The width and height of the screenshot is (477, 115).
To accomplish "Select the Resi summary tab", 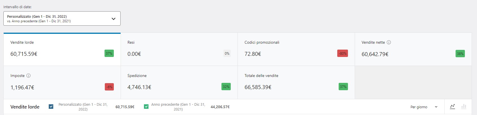I will tap(179, 49).
